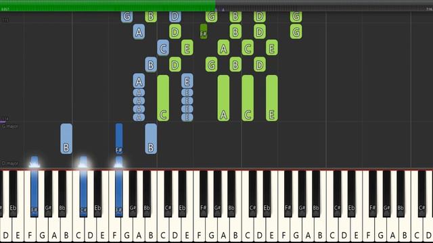Tap the highlighted blue C# piano key

click(x=83, y=194)
